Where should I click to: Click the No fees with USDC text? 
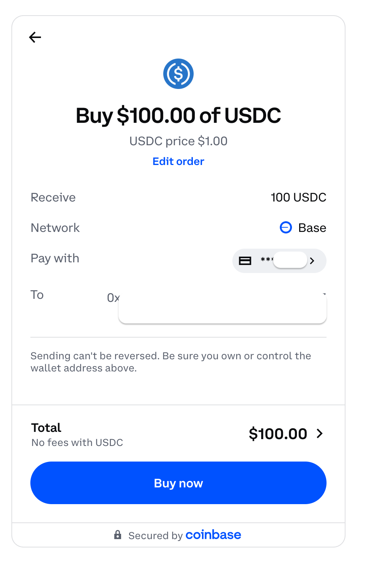(x=77, y=443)
